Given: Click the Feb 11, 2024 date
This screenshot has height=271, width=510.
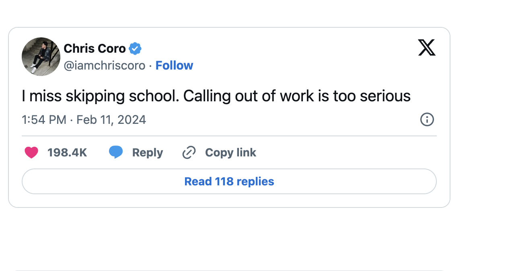Looking at the screenshot, I should [x=111, y=120].
